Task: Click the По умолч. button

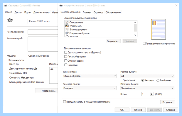Action: [x=168, y=102]
